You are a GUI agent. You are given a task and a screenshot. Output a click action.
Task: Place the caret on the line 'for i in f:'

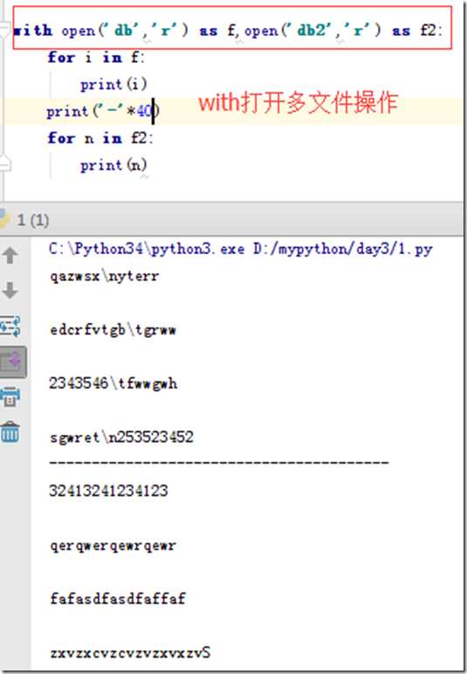click(x=96, y=57)
